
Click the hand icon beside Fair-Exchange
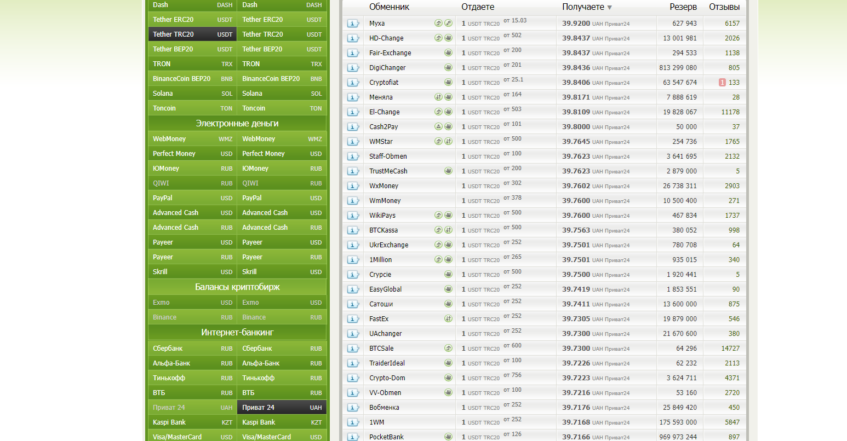click(448, 53)
